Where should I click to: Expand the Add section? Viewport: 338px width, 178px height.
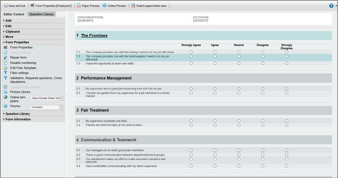pos(33,21)
